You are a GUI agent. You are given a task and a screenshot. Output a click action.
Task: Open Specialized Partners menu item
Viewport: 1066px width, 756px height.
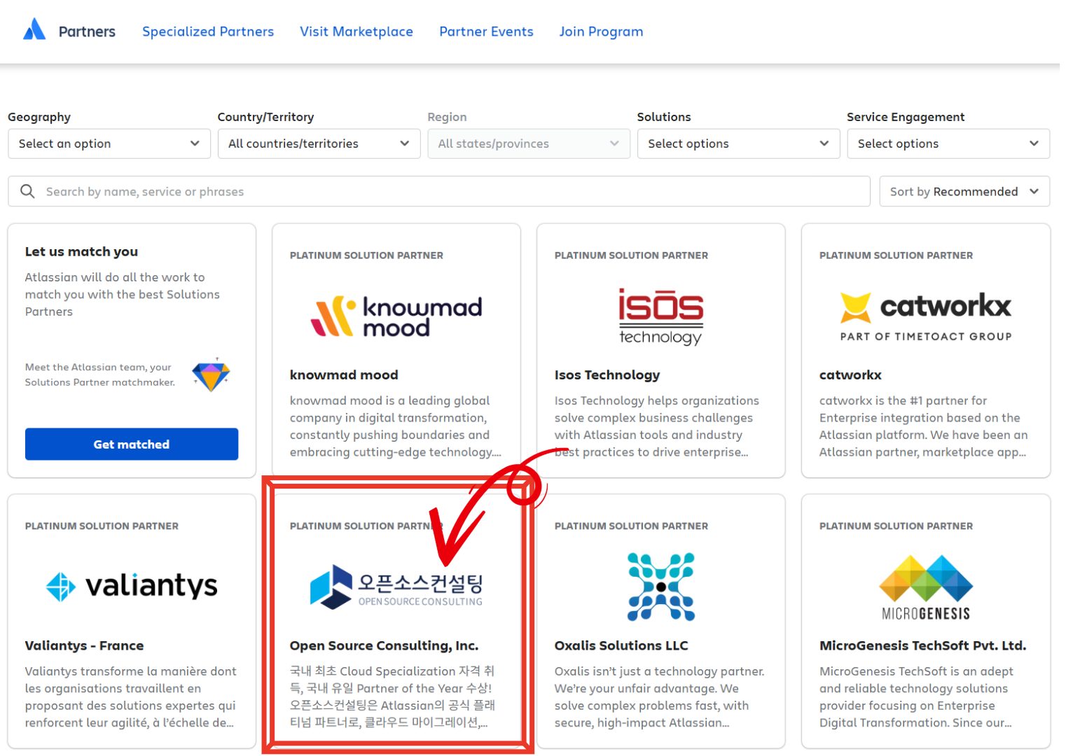click(x=208, y=31)
